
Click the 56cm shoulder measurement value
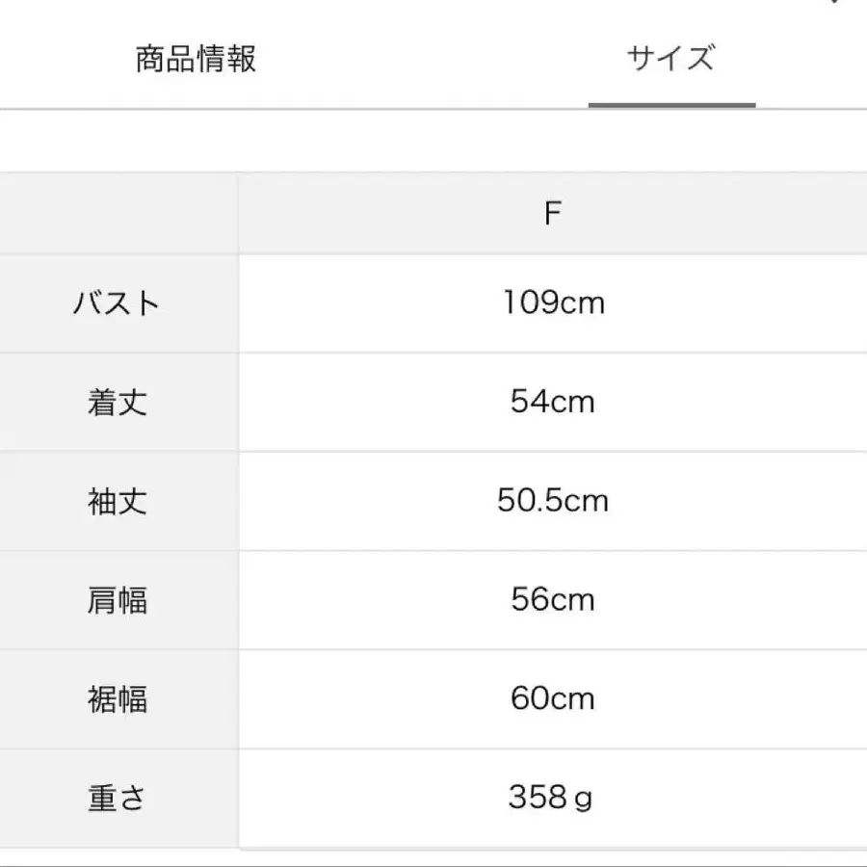pyautogui.click(x=552, y=599)
